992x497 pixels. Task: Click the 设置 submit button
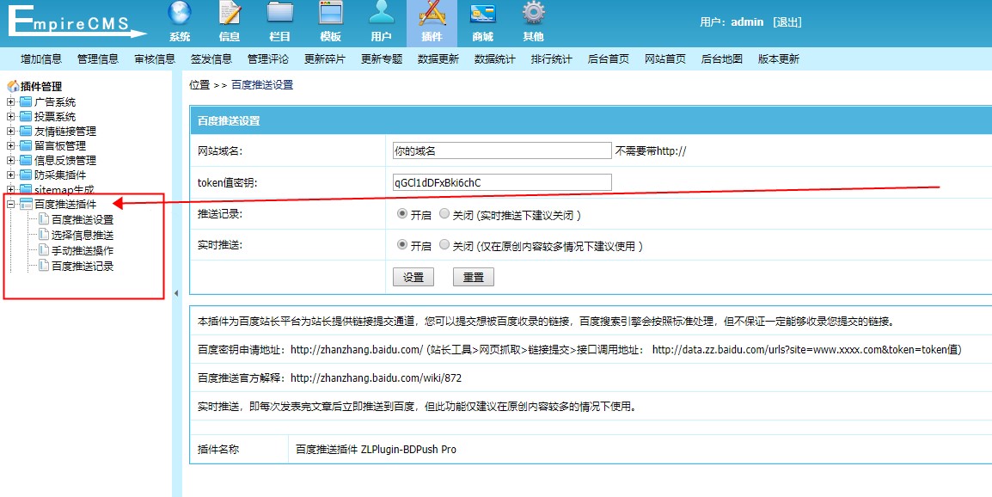413,278
